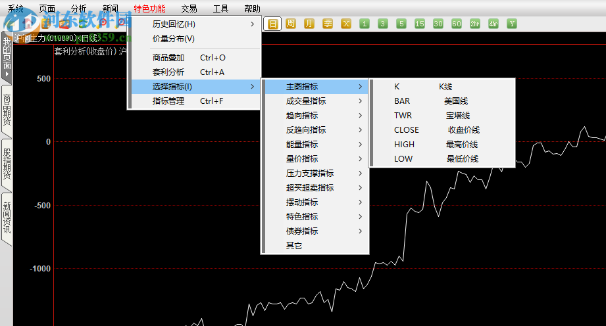Choose HIGH 最高价线 indicator

pyautogui.click(x=444, y=145)
